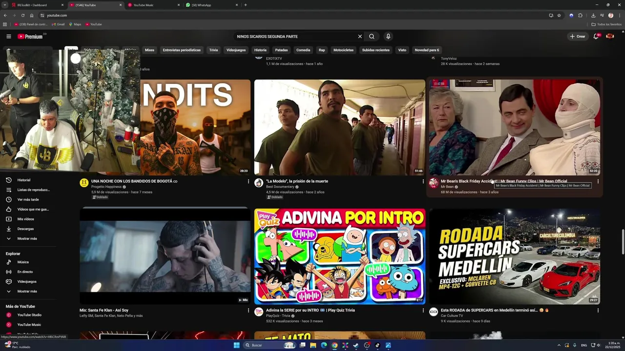Open TikTok from the taskbar
Screen dimensions: 625x351
pos(377,345)
